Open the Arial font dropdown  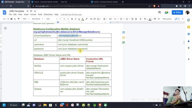point(52,19)
